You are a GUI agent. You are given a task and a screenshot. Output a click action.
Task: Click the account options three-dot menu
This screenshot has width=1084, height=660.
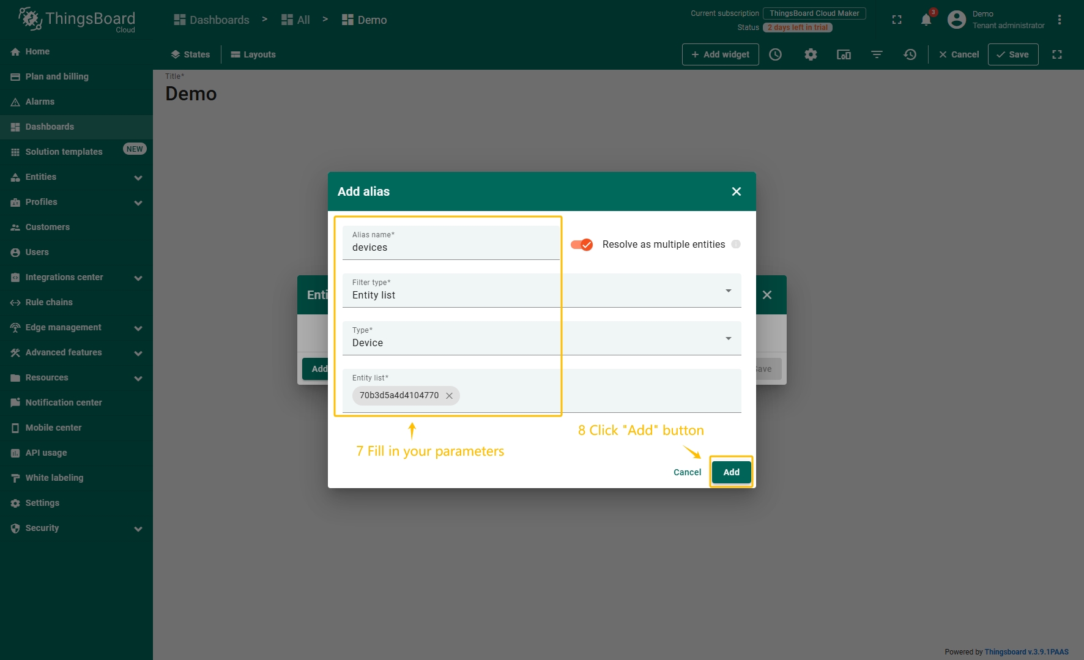pyautogui.click(x=1060, y=20)
